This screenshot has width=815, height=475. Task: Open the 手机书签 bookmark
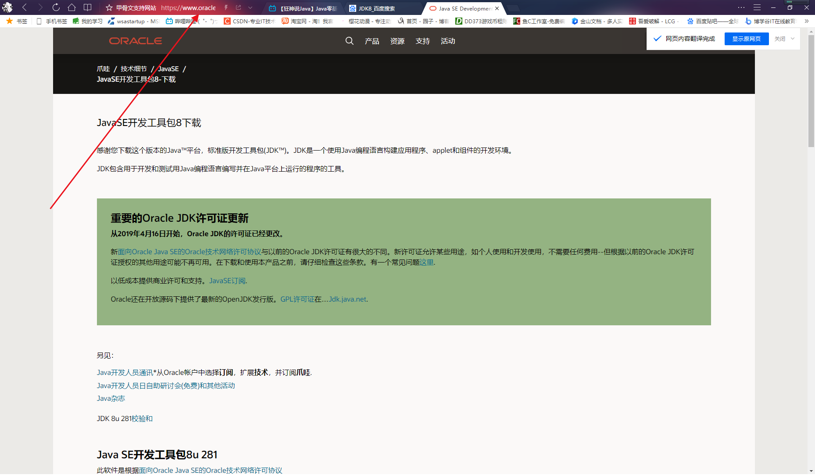[x=52, y=21]
